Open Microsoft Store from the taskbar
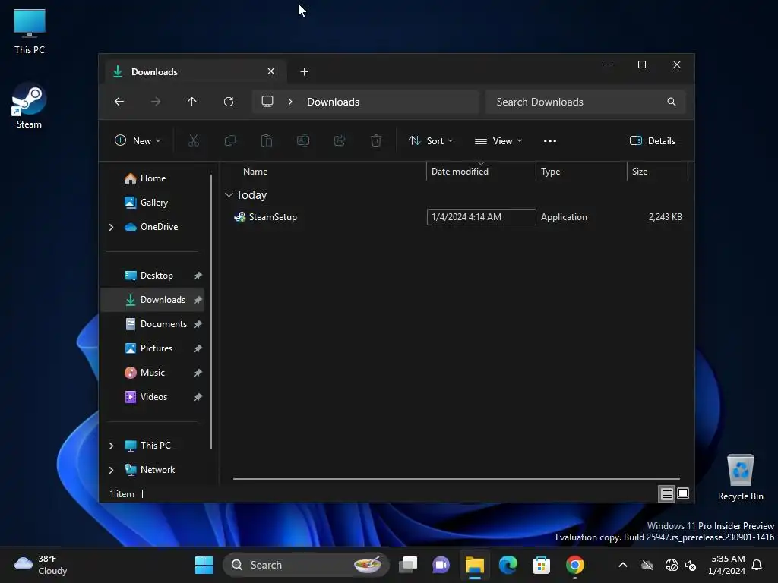This screenshot has height=583, width=778. point(541,565)
